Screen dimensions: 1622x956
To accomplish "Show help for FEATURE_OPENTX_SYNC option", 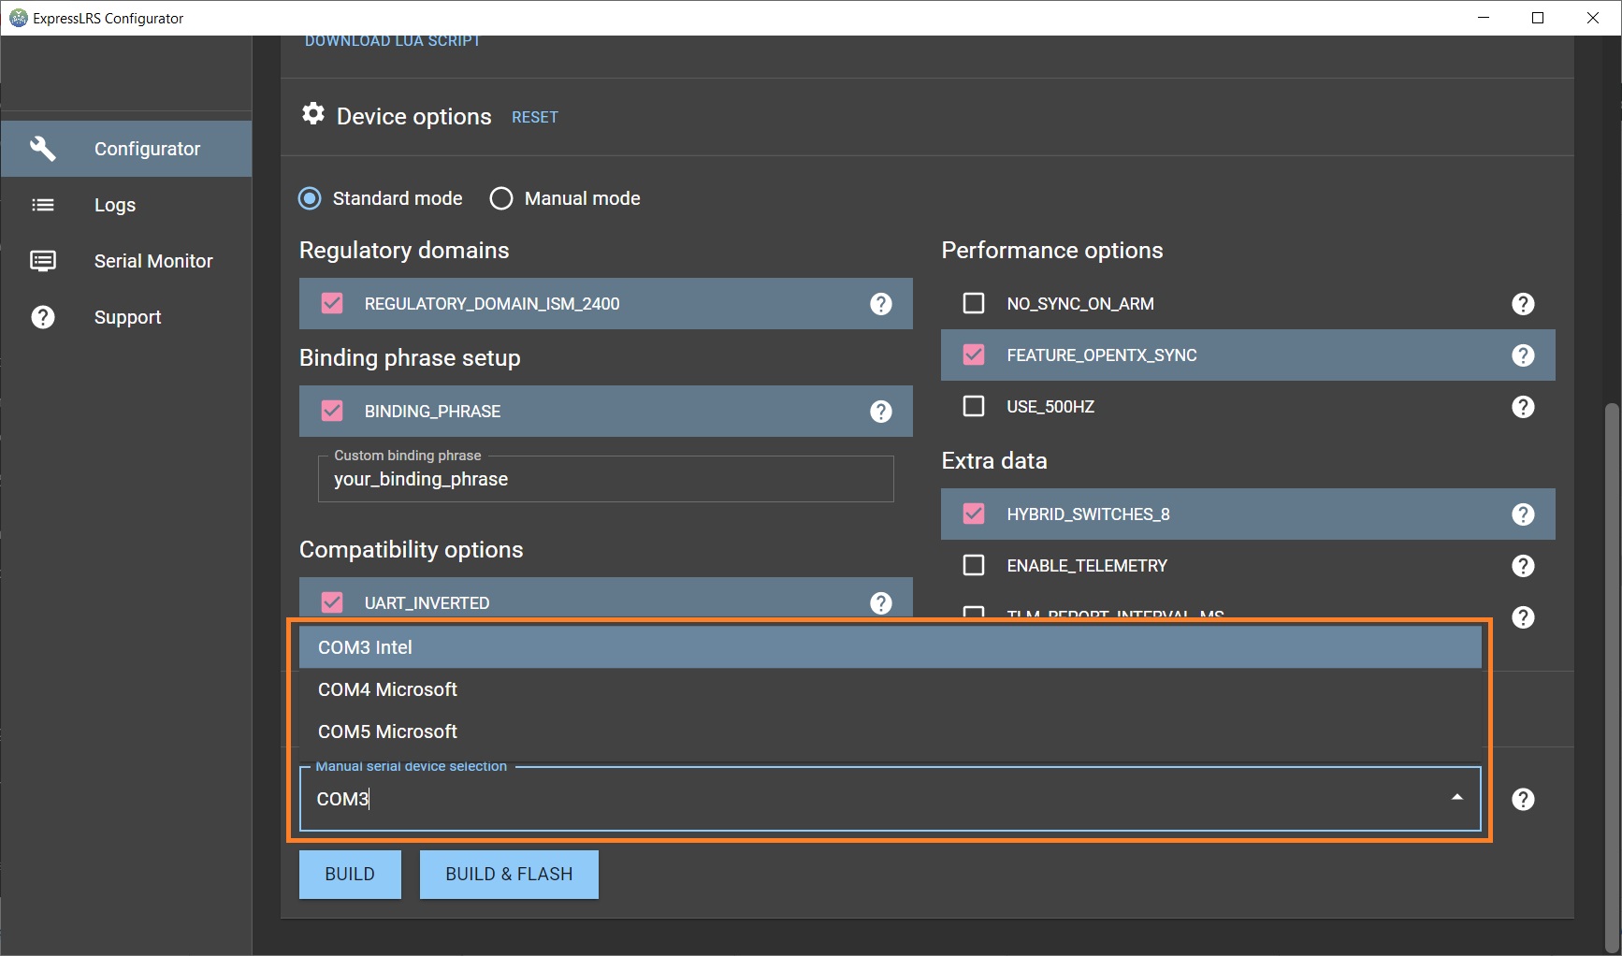I will [x=1524, y=355].
